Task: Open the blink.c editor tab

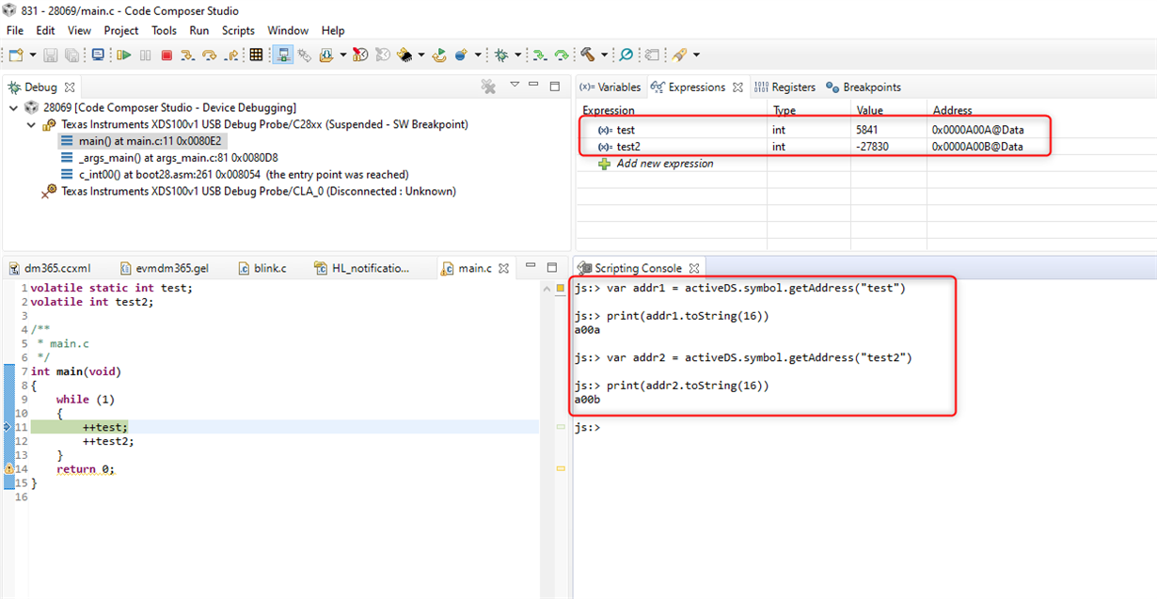Action: (x=262, y=268)
